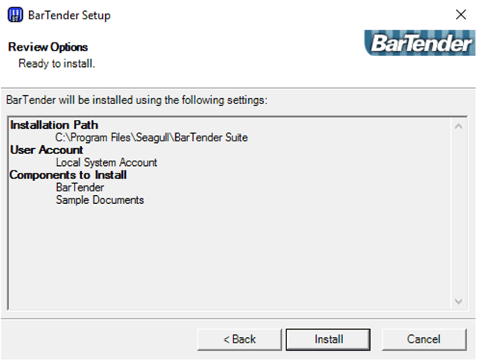The height and width of the screenshot is (361, 477).
Task: Select the Installation Path heading
Action: (54, 125)
